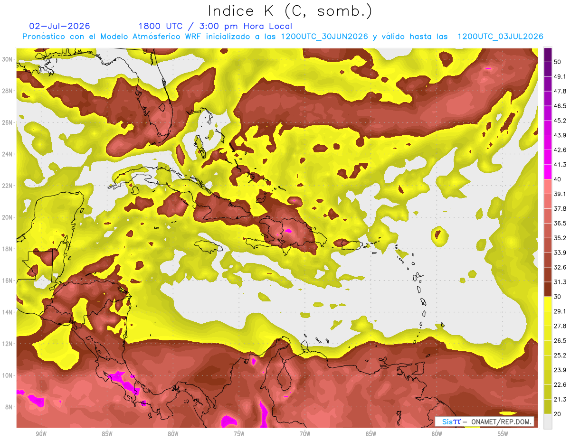The image size is (570, 440).
Task: Click the colorbar value '45.2'
Action: [x=560, y=121]
